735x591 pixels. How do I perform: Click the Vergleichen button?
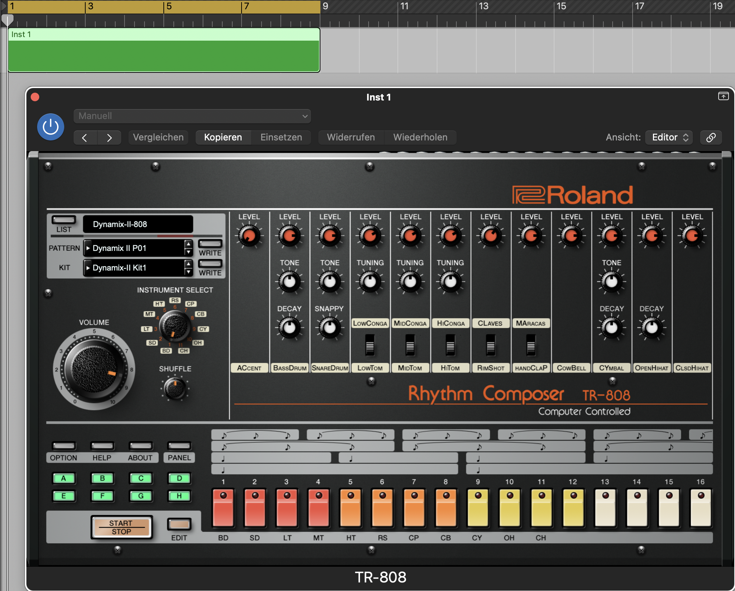158,138
